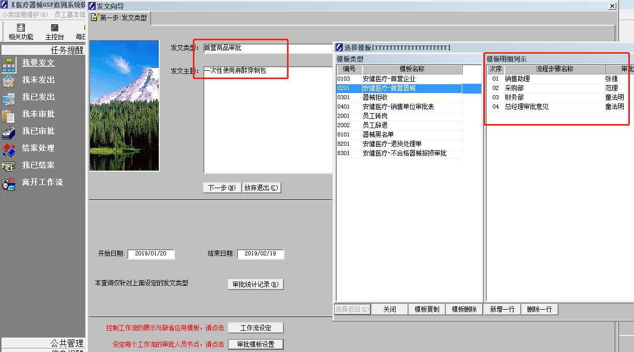Viewport: 634px width, 352px height.
Task: Click the 发文向导 window title icon
Action: pyautogui.click(x=93, y=6)
